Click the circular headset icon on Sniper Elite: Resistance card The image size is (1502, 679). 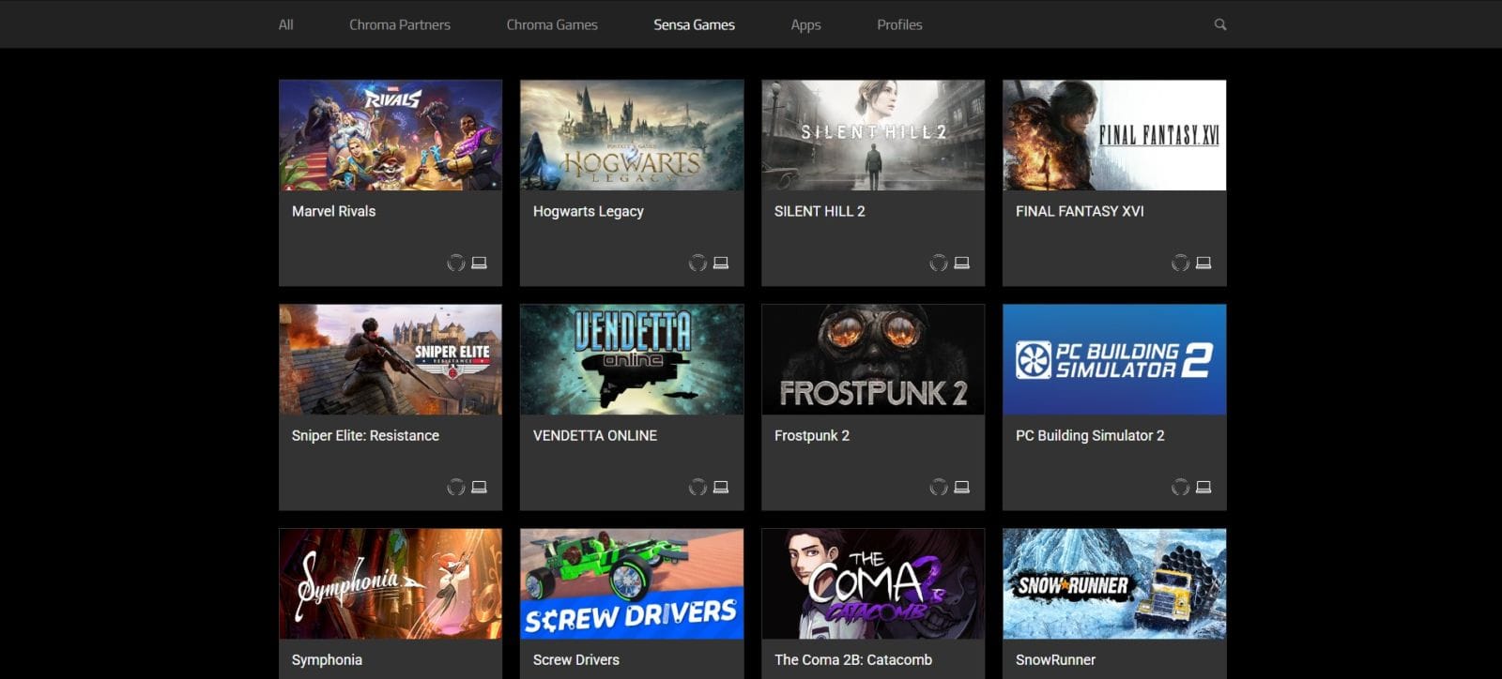click(x=456, y=487)
